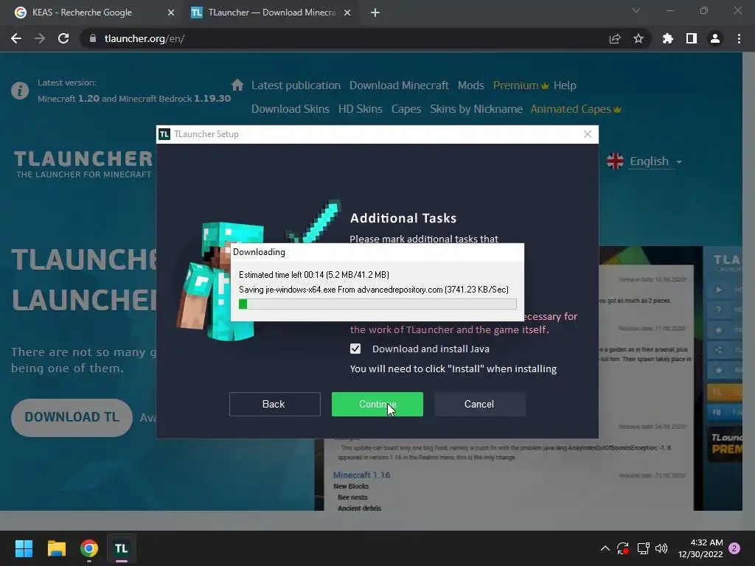Open the Download Skins link
The image size is (755, 566).
[x=290, y=109]
